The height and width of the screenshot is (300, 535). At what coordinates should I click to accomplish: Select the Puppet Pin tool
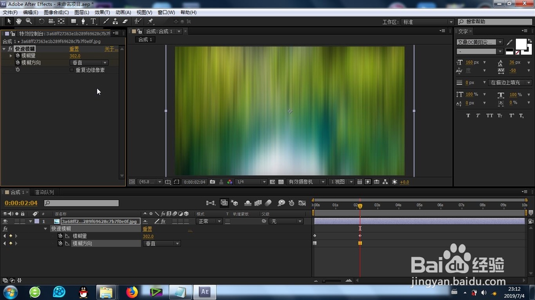150,21
